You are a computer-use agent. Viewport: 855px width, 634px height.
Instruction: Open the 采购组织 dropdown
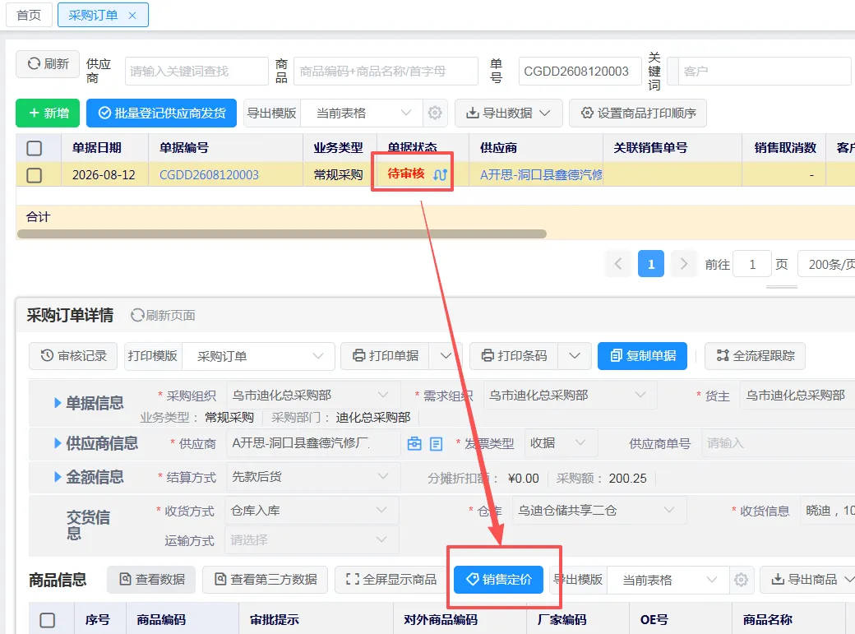313,395
